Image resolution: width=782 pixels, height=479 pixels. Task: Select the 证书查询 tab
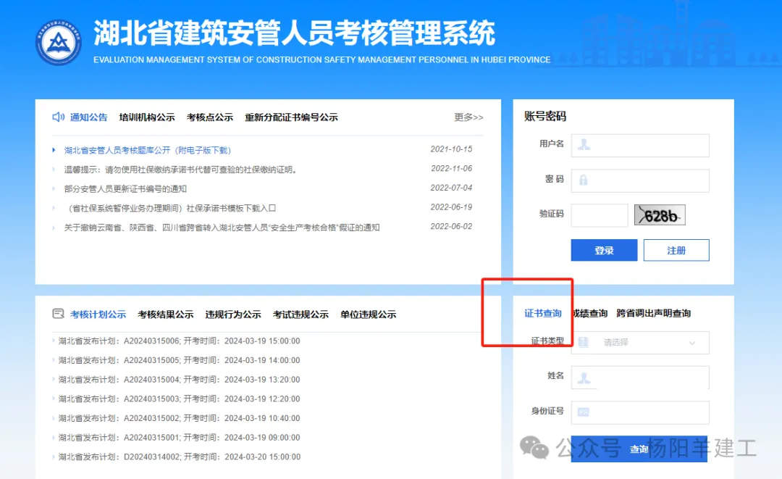click(542, 313)
